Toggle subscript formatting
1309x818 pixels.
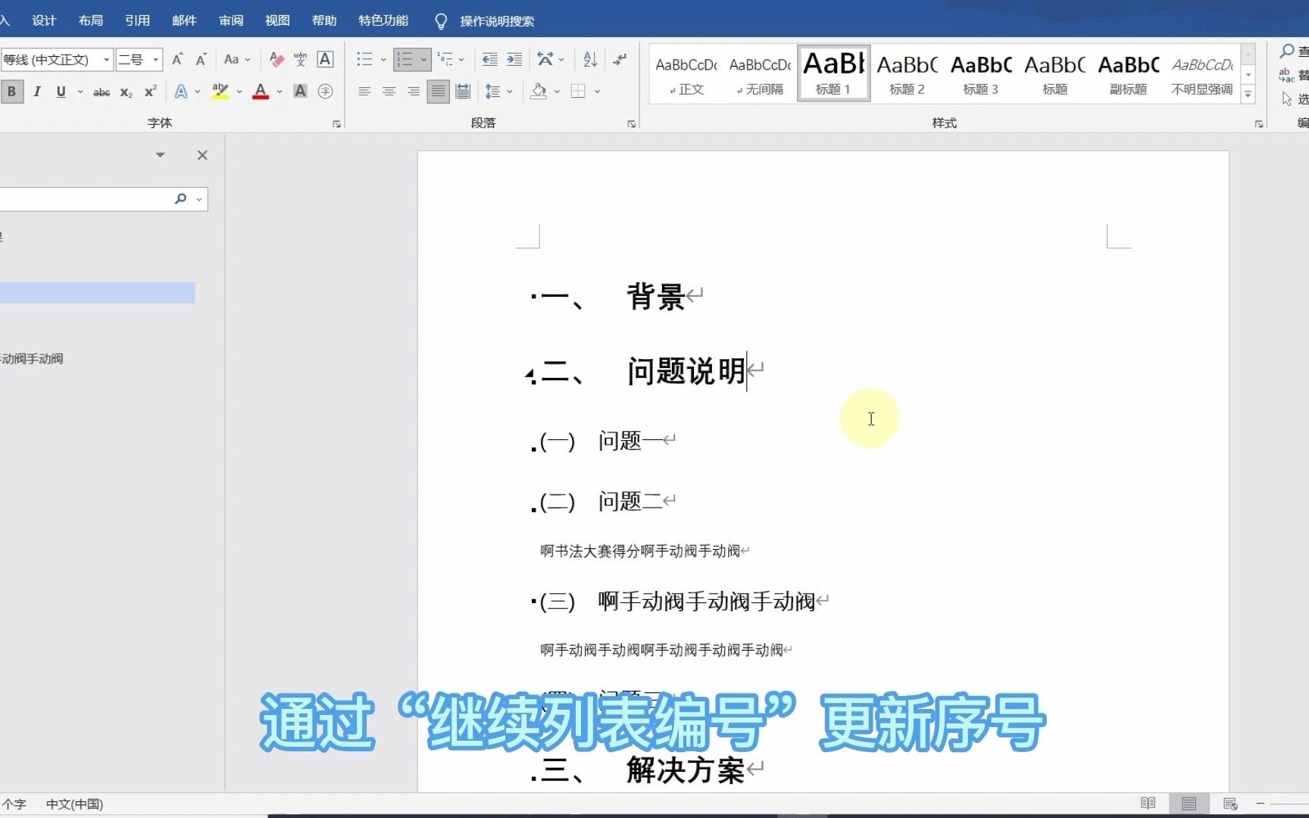click(x=126, y=92)
